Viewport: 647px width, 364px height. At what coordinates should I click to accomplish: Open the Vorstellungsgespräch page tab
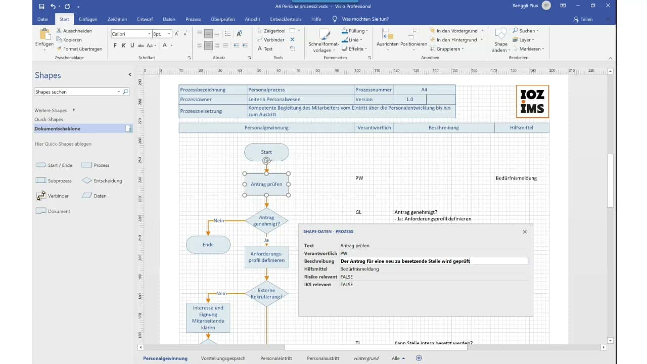click(x=223, y=358)
